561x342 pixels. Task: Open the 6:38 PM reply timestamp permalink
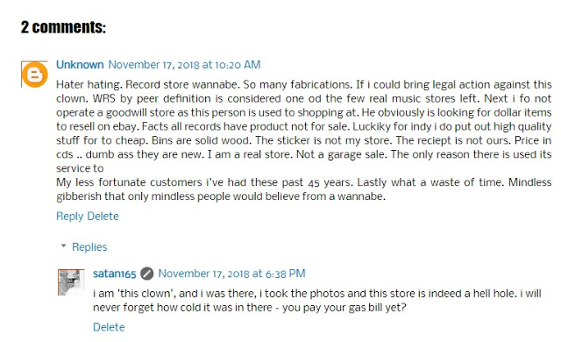pos(231,274)
